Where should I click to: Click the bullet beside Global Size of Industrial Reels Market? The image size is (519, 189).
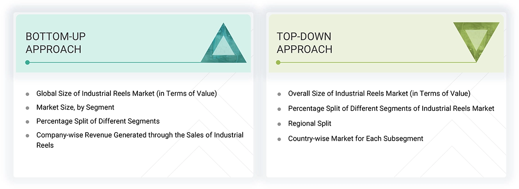point(28,94)
